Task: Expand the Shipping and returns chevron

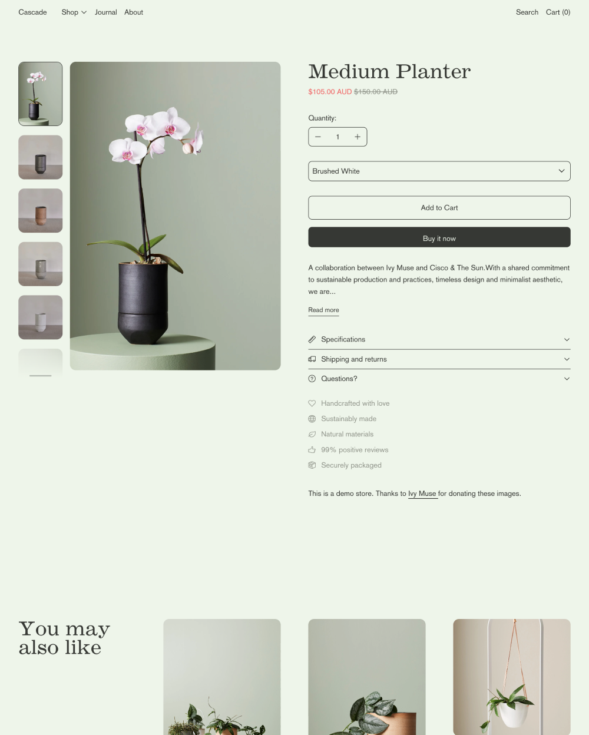Action: click(567, 359)
